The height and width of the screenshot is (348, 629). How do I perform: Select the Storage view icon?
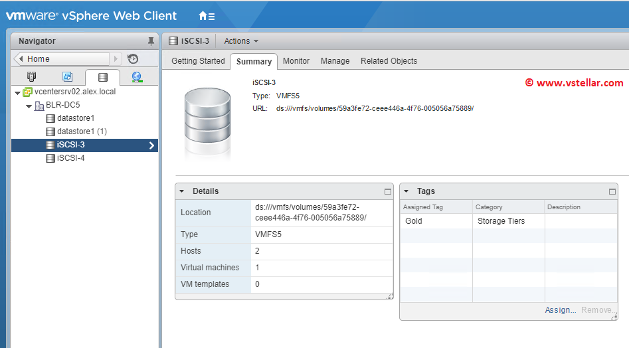coord(102,77)
